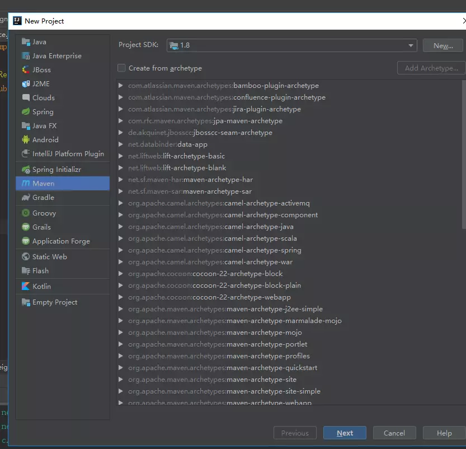The image size is (466, 449).
Task: Choose the Java Enterprise icon
Action: pyautogui.click(x=26, y=56)
